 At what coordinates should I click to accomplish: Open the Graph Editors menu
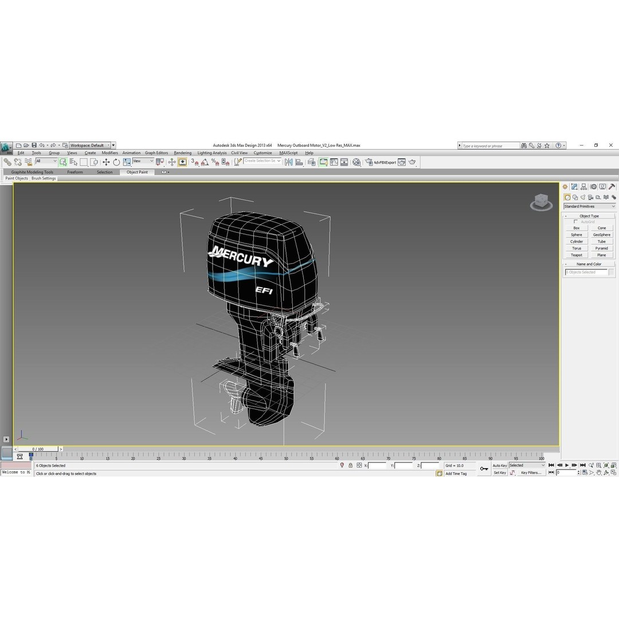click(x=156, y=153)
